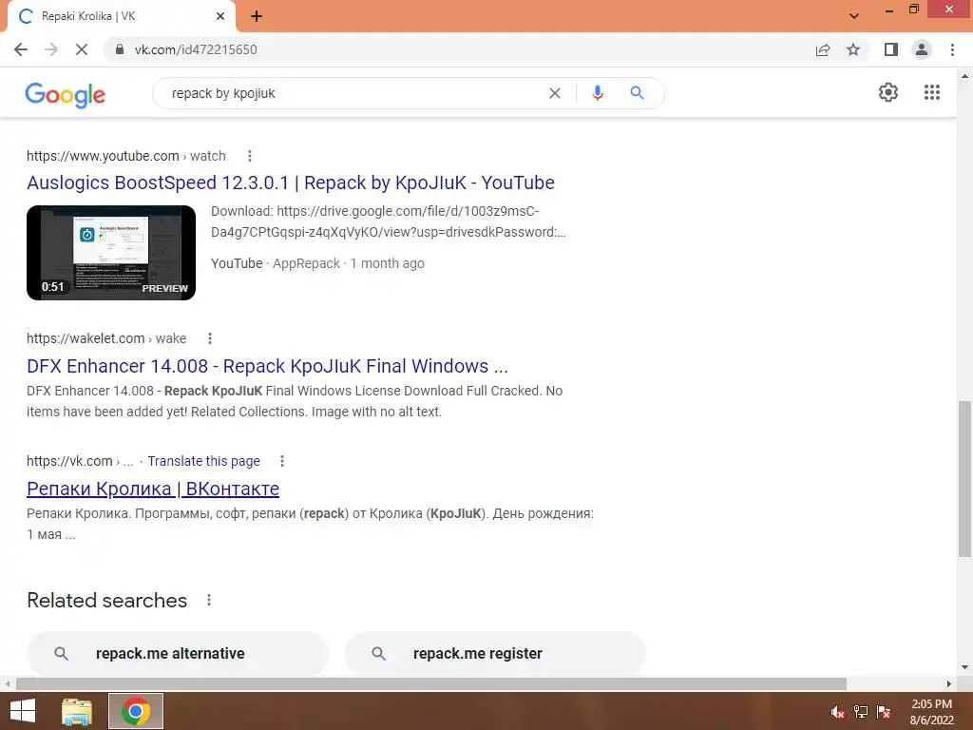Go back to the previous page
This screenshot has width=973, height=730.
coord(21,49)
